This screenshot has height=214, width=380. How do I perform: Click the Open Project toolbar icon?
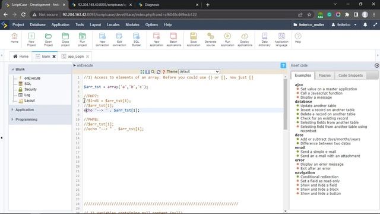click(48, 40)
